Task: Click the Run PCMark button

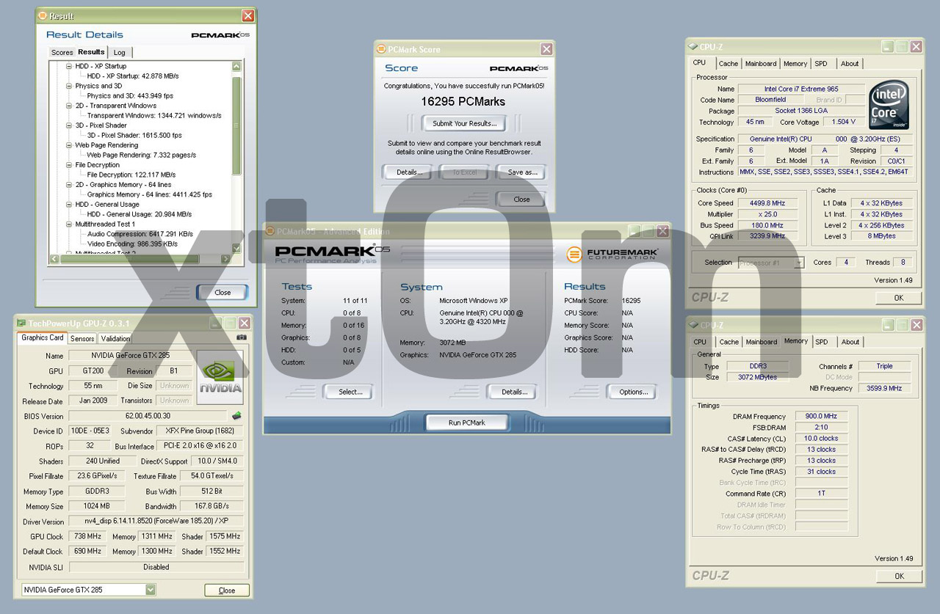Action: coord(467,423)
